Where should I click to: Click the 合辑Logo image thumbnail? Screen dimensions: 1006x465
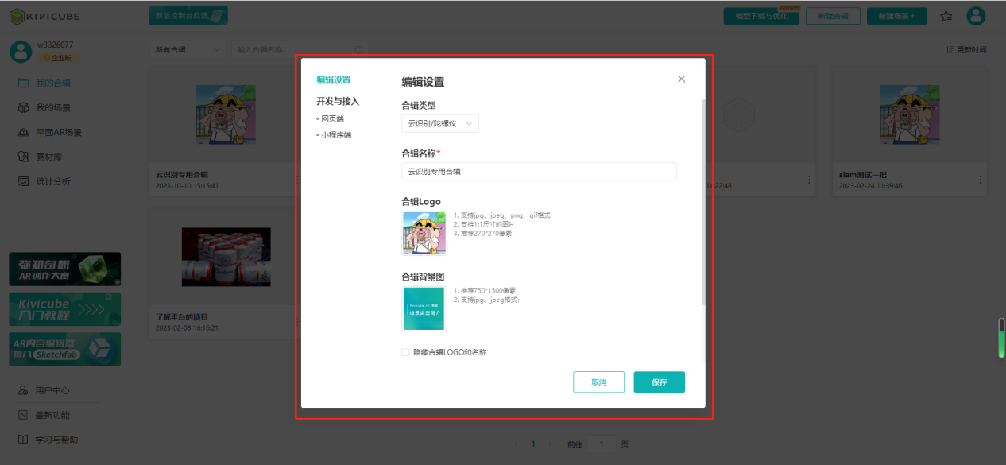tap(424, 233)
